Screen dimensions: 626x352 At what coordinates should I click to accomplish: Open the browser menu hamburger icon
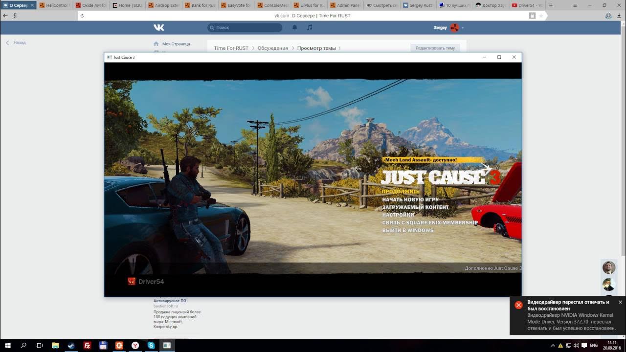(575, 5)
